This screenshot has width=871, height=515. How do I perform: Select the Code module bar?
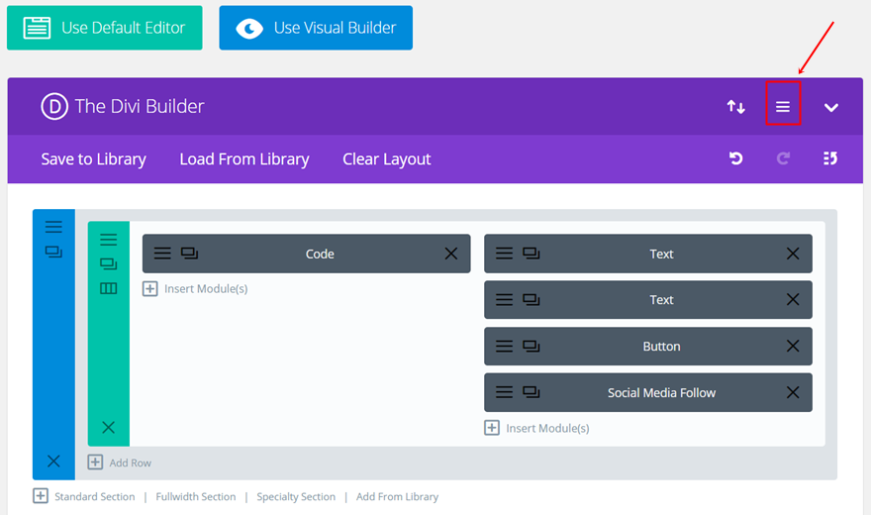pos(306,254)
